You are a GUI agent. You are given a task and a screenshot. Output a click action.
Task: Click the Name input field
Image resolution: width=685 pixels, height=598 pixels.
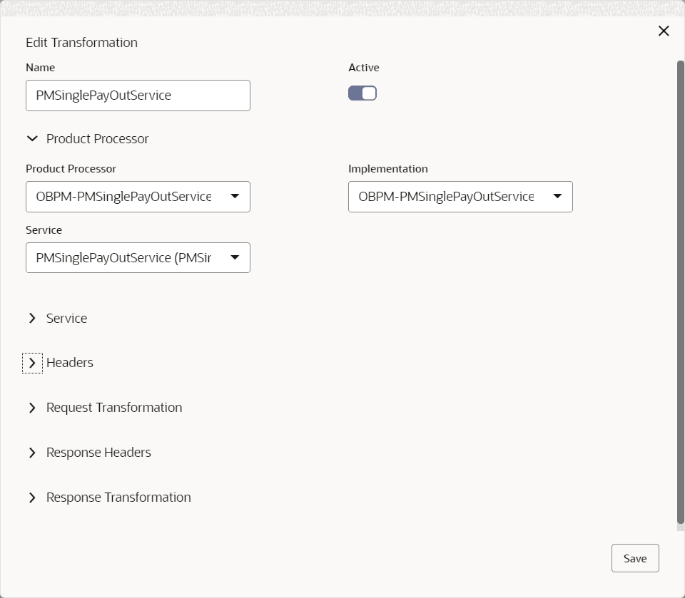tap(138, 96)
